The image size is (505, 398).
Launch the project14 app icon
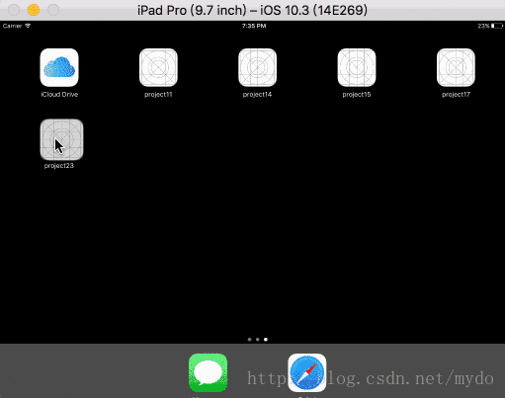point(258,67)
